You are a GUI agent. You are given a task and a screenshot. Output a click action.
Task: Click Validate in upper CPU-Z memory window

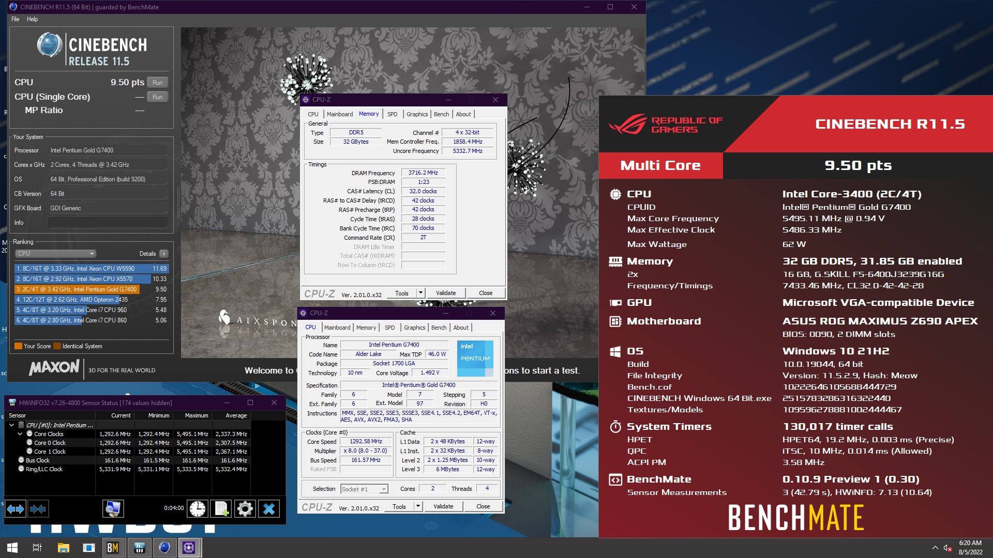(x=446, y=293)
